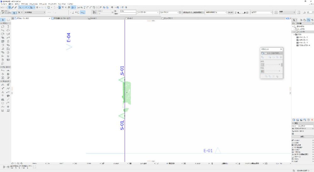Select 'A2テンプレート' master layout in Navigator
Viewport: 314px width, 172px height.
(304, 40)
